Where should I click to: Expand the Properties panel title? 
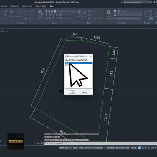(x=123, y=23)
